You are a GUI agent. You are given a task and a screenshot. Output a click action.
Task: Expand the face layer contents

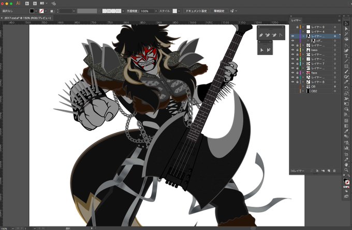pos(303,73)
